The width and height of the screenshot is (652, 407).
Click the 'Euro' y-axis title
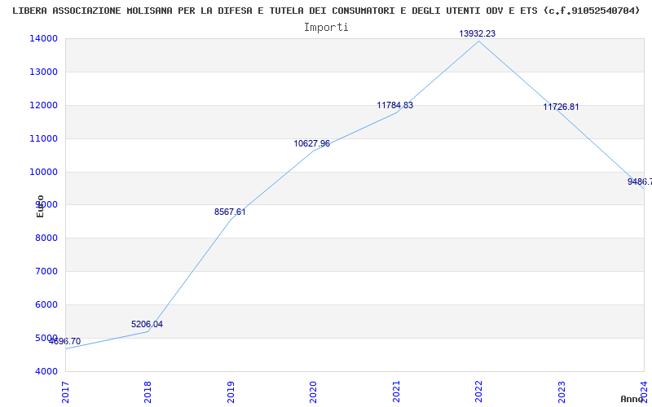coord(40,206)
